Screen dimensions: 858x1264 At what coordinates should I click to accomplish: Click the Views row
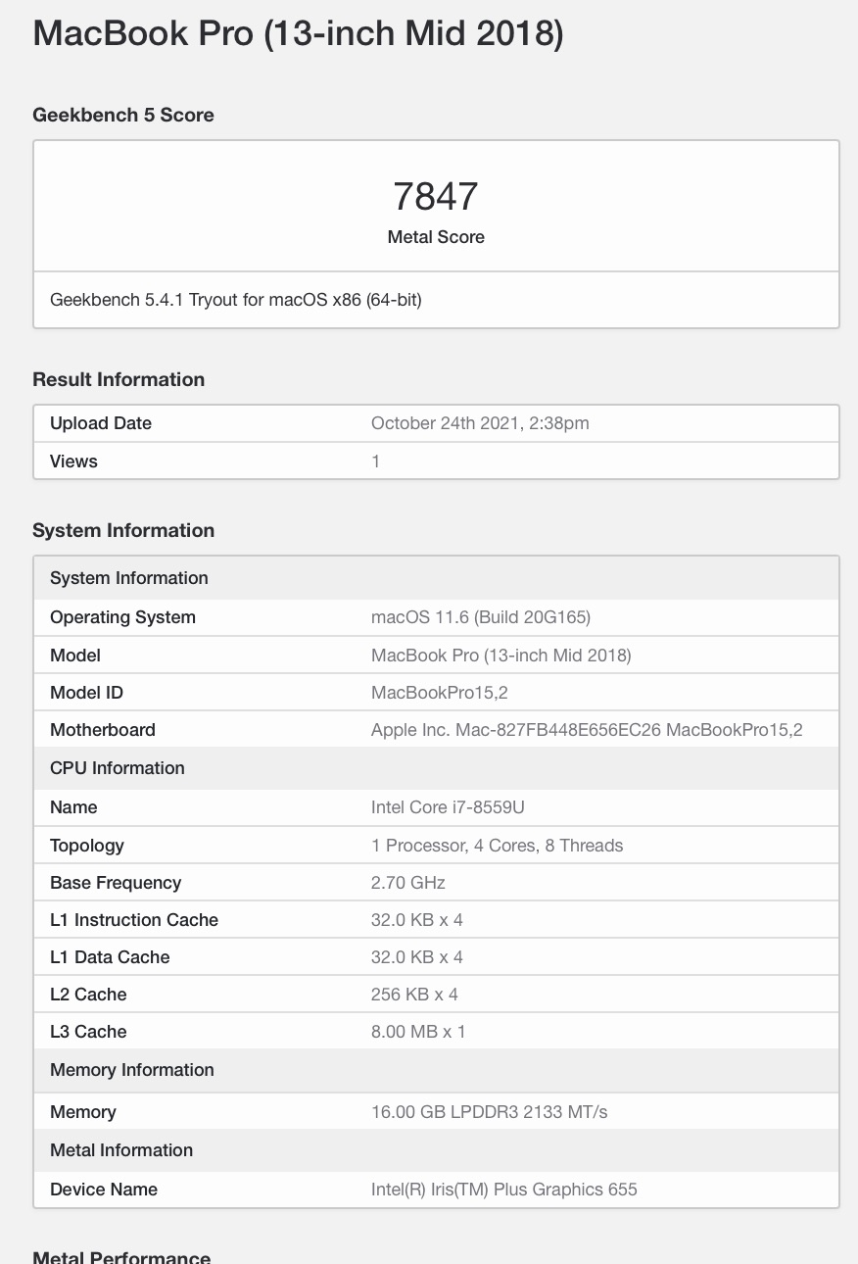[x=436, y=461]
